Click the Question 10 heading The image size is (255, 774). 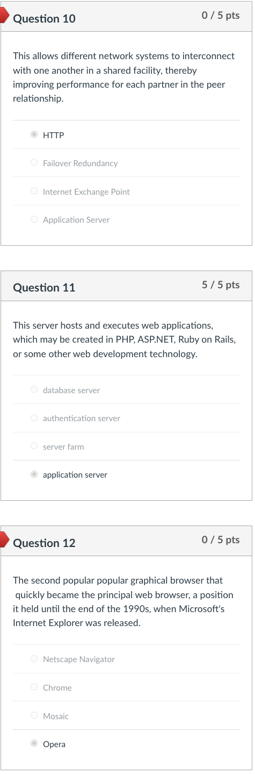pyautogui.click(x=44, y=19)
